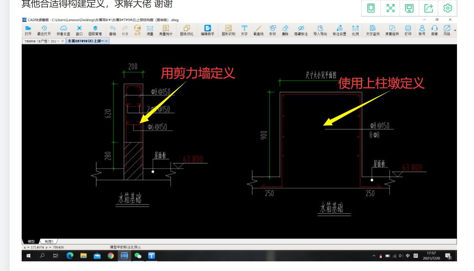Open the 会员 VIP membership icon

[x=137, y=30]
